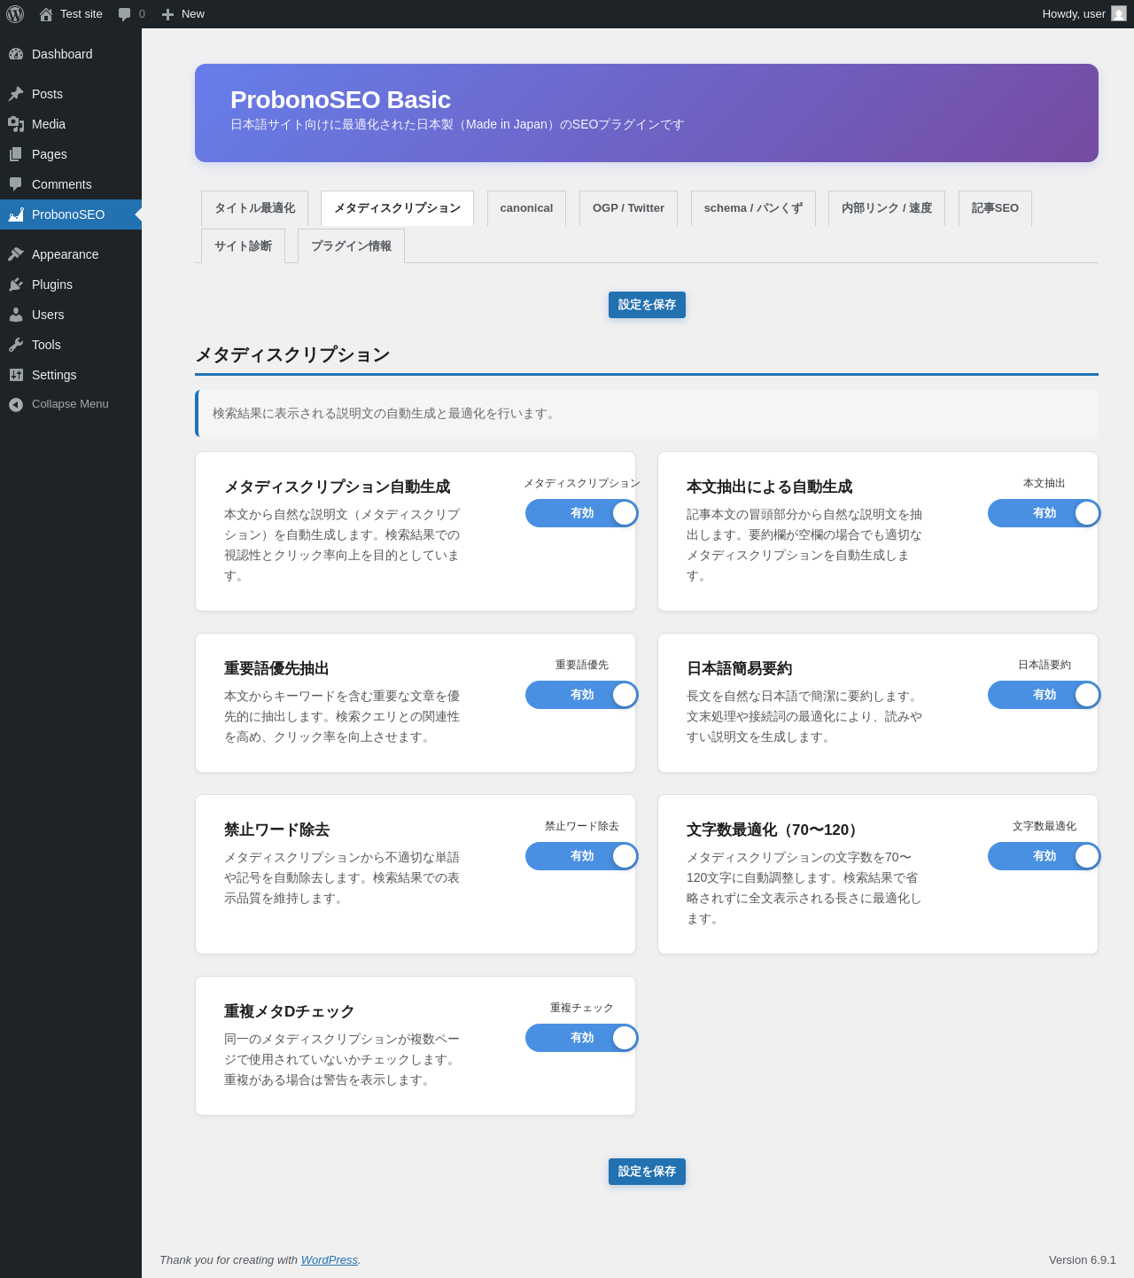Open the Media menu label
Image resolution: width=1134 pixels, height=1278 pixels.
click(49, 124)
